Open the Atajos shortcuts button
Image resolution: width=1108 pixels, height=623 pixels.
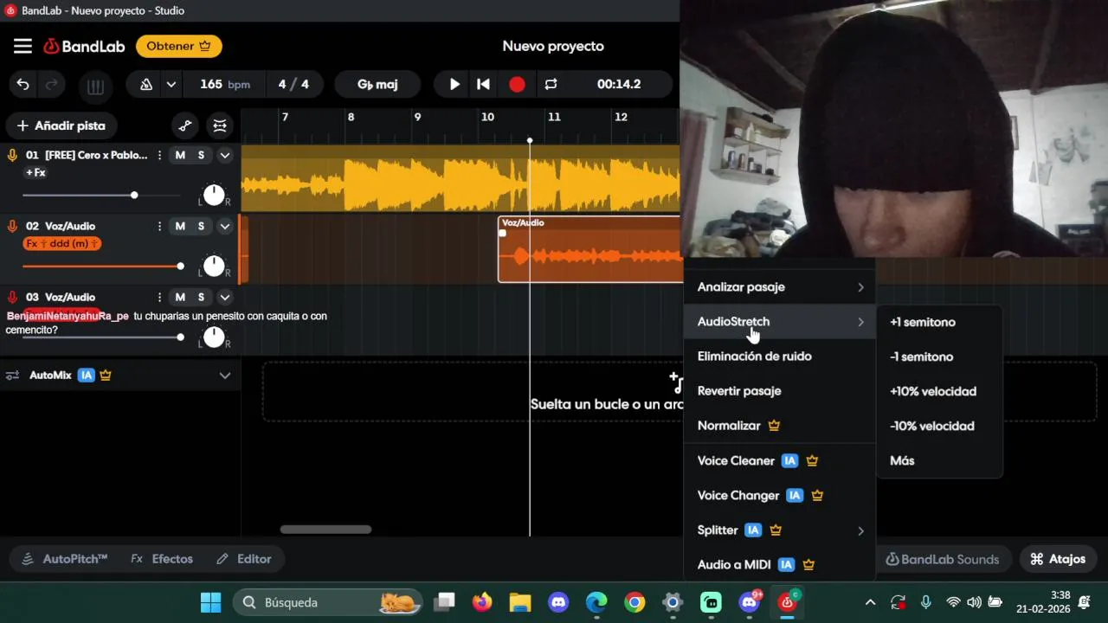coord(1058,559)
